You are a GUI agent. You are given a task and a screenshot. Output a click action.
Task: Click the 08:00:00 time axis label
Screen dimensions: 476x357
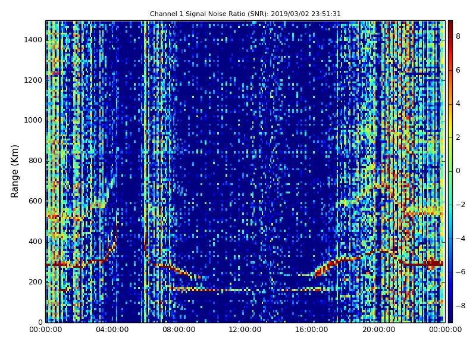click(x=179, y=330)
